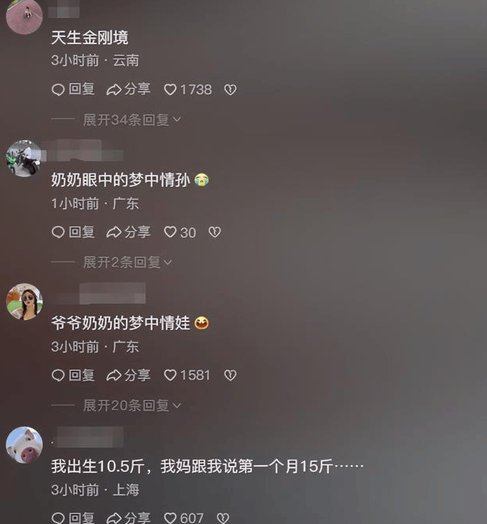Image resolution: width=487 pixels, height=524 pixels.
Task: Like the 天生金刚境 comment with 1738 likes
Action: pos(188,90)
